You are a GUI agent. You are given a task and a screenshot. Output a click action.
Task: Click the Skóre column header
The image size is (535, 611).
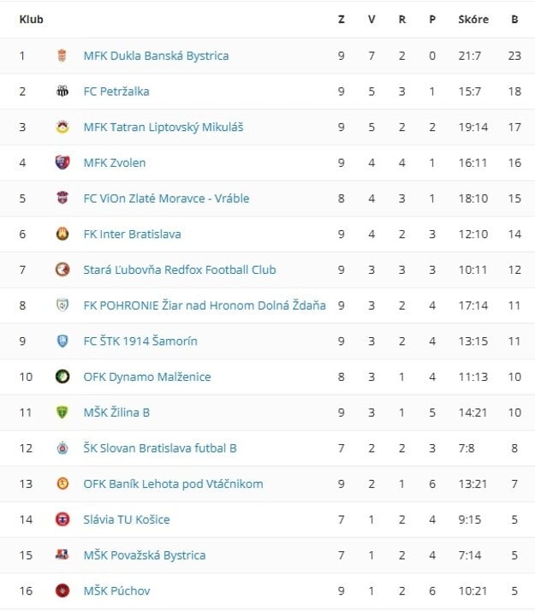click(473, 19)
